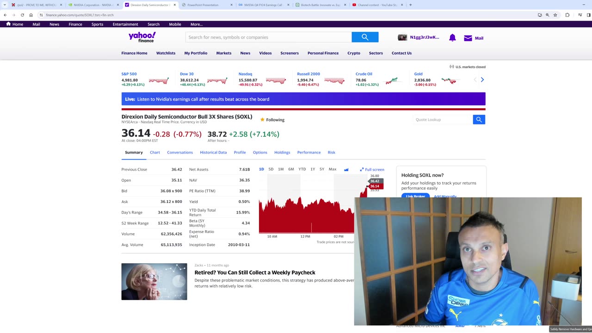592x333 pixels.
Task: Click the Quote Lookup search icon
Action: pyautogui.click(x=479, y=119)
